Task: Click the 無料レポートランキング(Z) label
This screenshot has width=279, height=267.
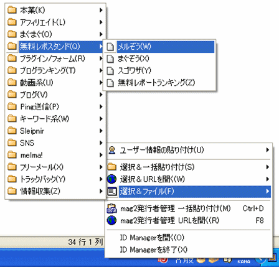Action: click(x=156, y=83)
